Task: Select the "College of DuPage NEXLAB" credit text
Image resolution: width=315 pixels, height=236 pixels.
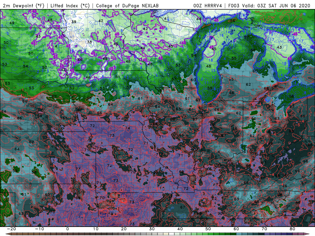Action: (x=127, y=6)
